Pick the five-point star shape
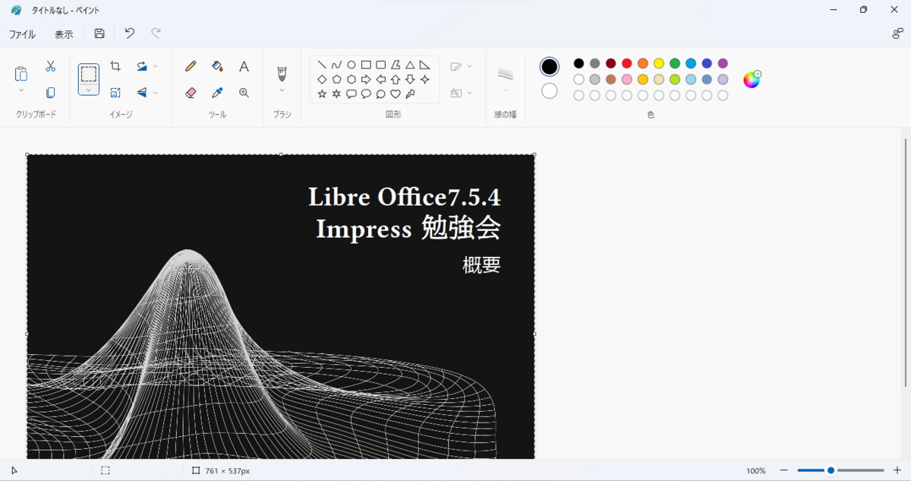 [322, 93]
